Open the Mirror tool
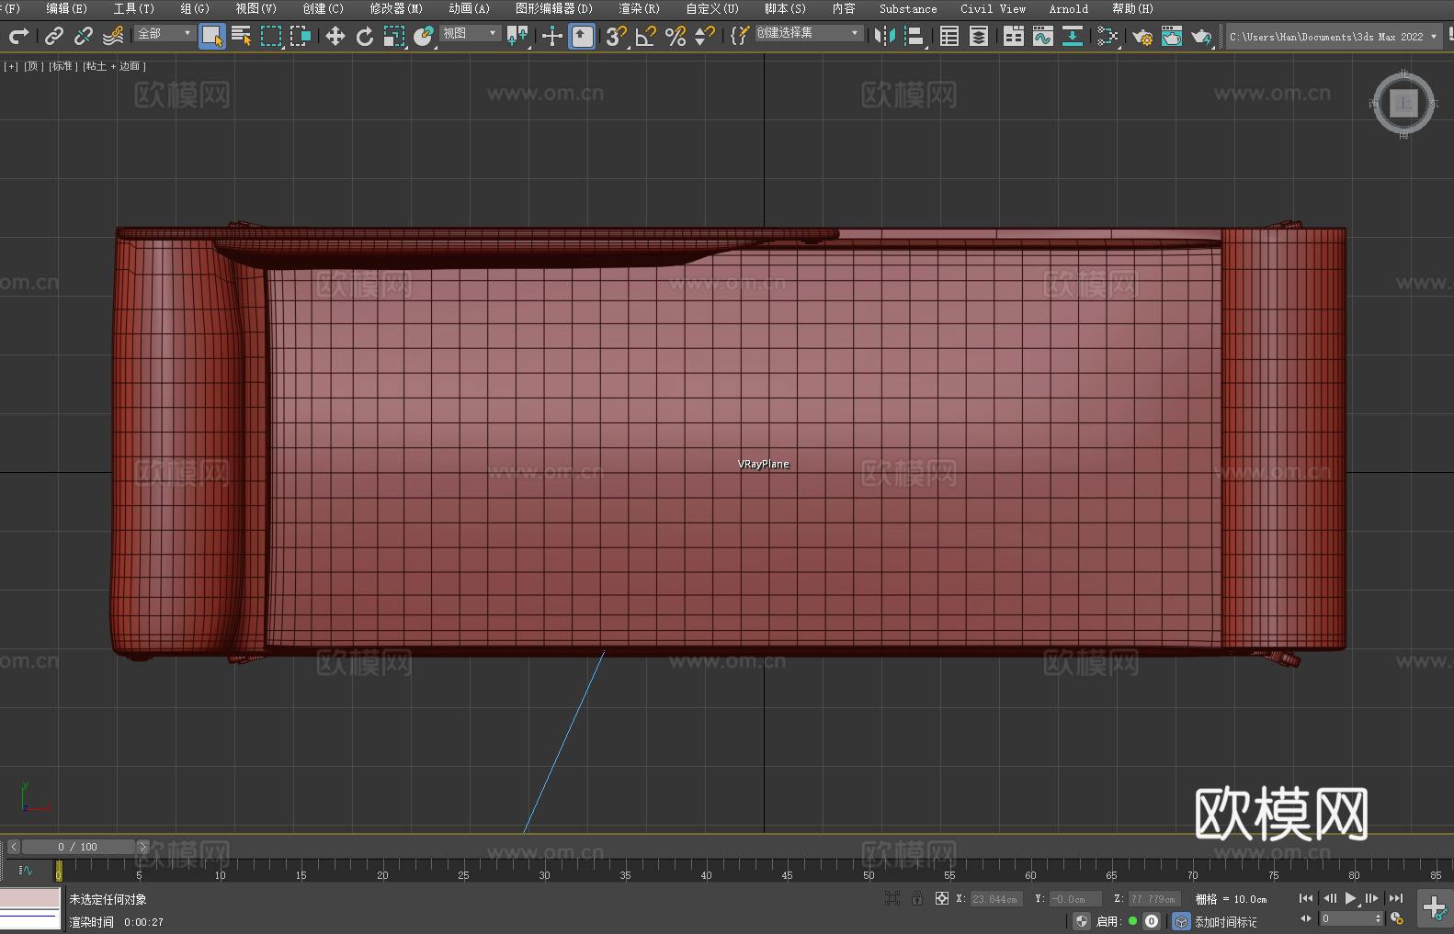The width and height of the screenshot is (1454, 934). coord(884,36)
